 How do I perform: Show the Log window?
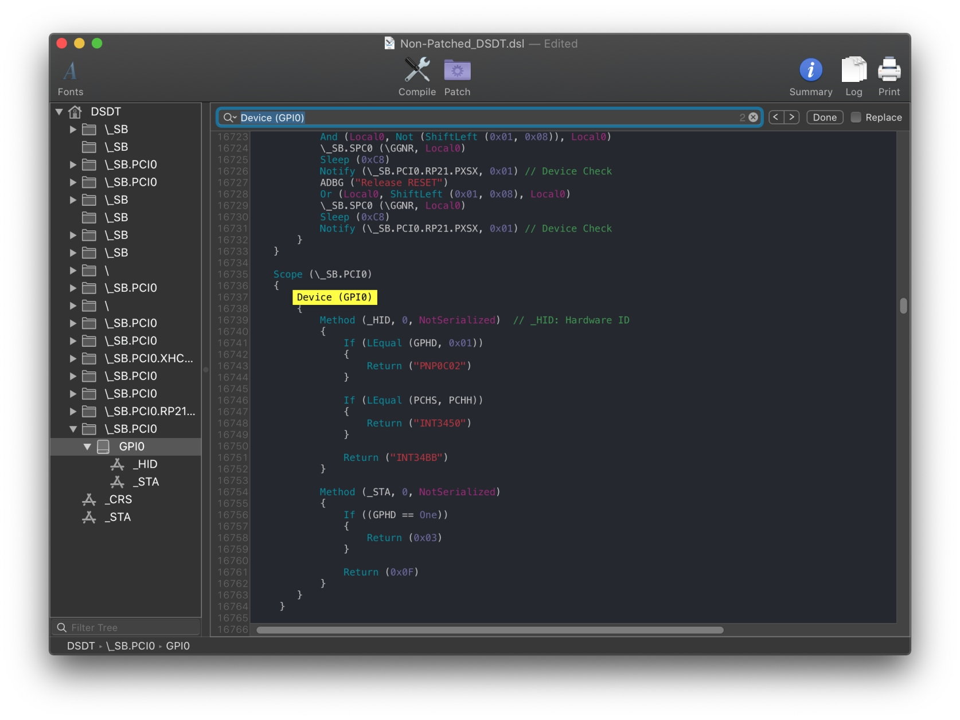[x=853, y=71]
